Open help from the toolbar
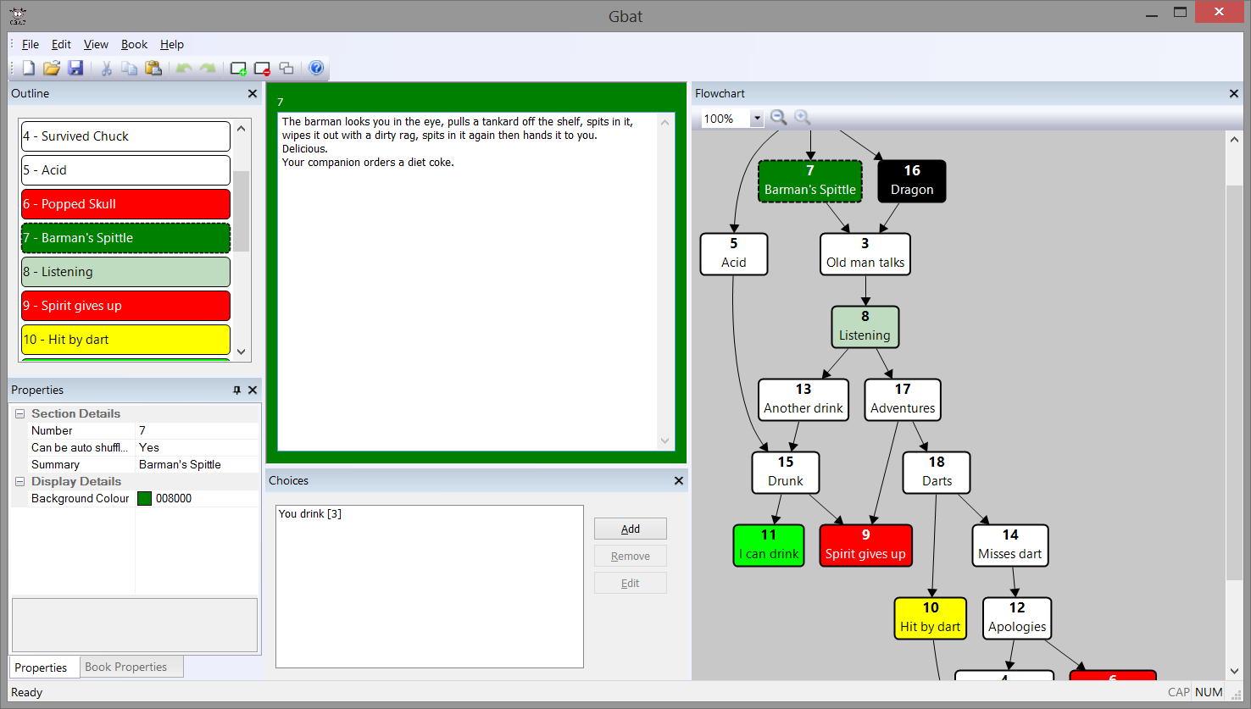Viewport: 1251px width, 709px height. tap(317, 69)
